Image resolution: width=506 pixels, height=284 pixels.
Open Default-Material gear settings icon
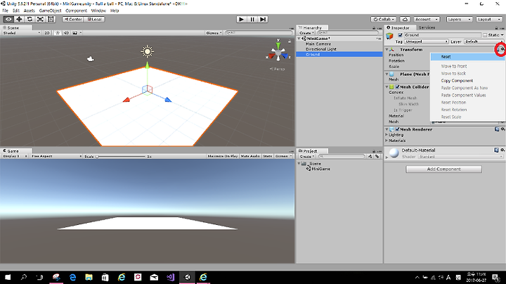tap(502, 150)
